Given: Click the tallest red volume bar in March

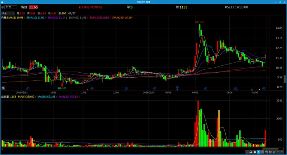Looking at the screenshot, I should [x=198, y=123].
